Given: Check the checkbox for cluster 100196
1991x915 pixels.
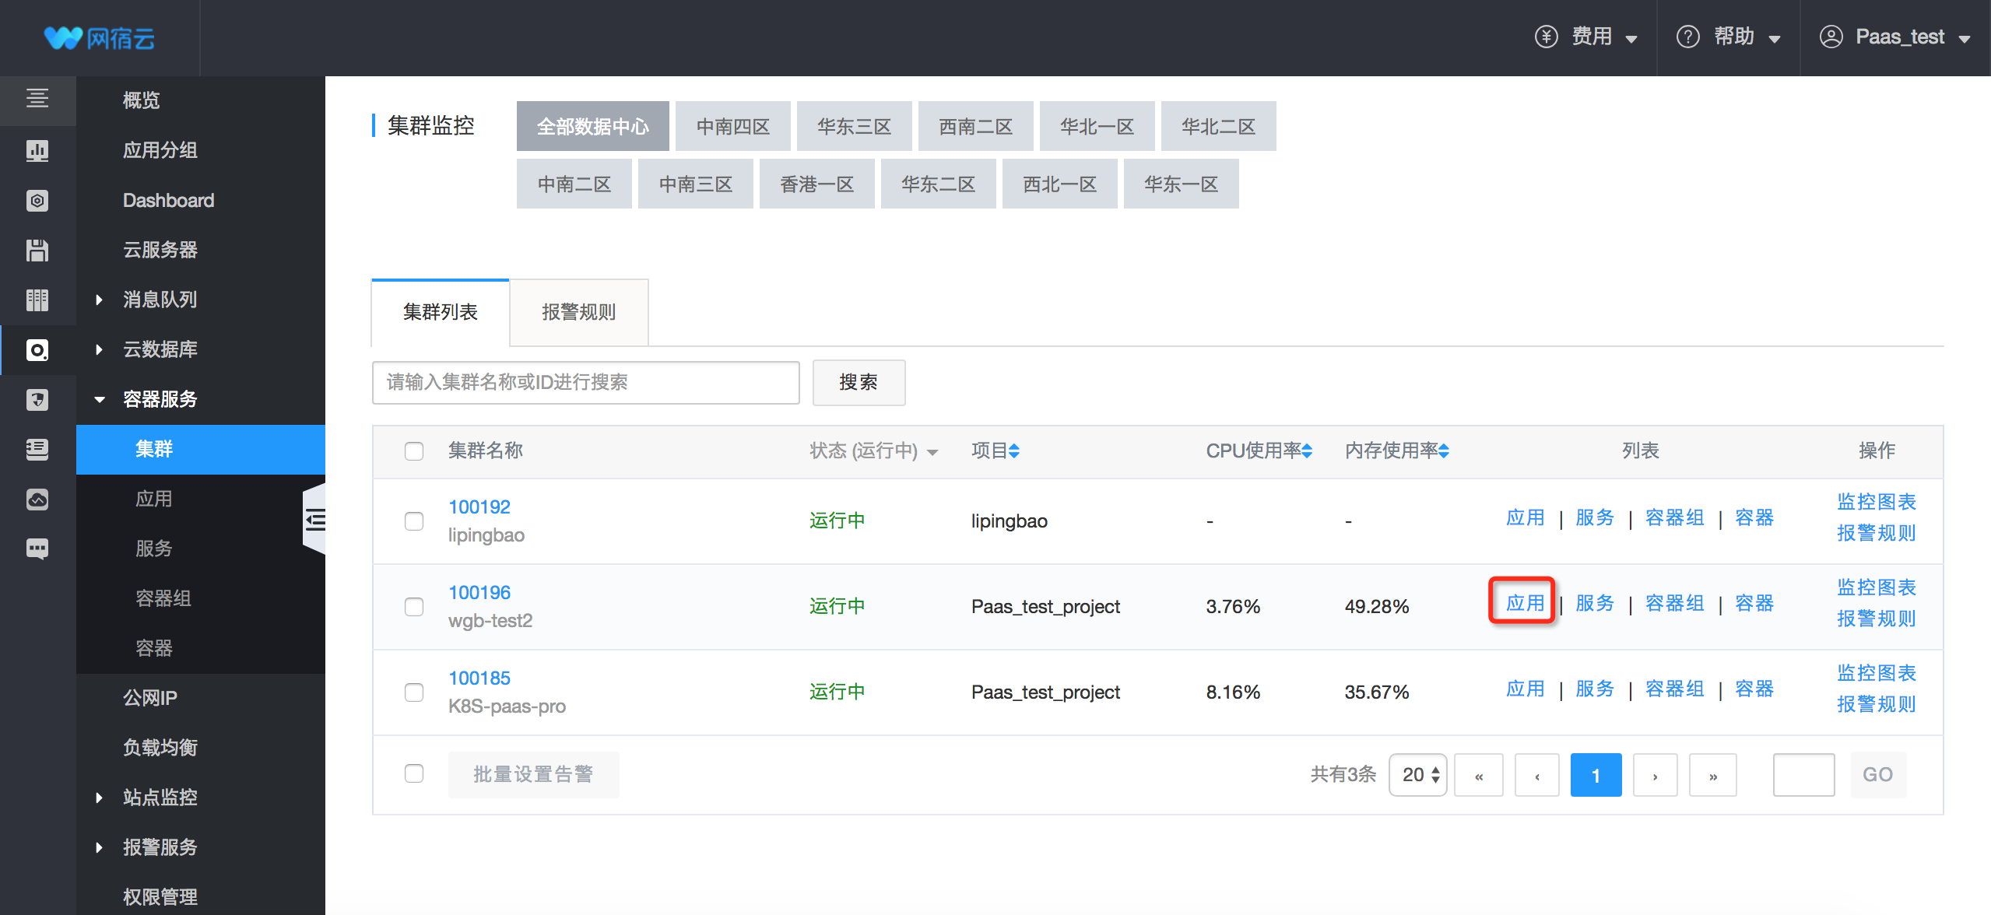Looking at the screenshot, I should pyautogui.click(x=413, y=606).
